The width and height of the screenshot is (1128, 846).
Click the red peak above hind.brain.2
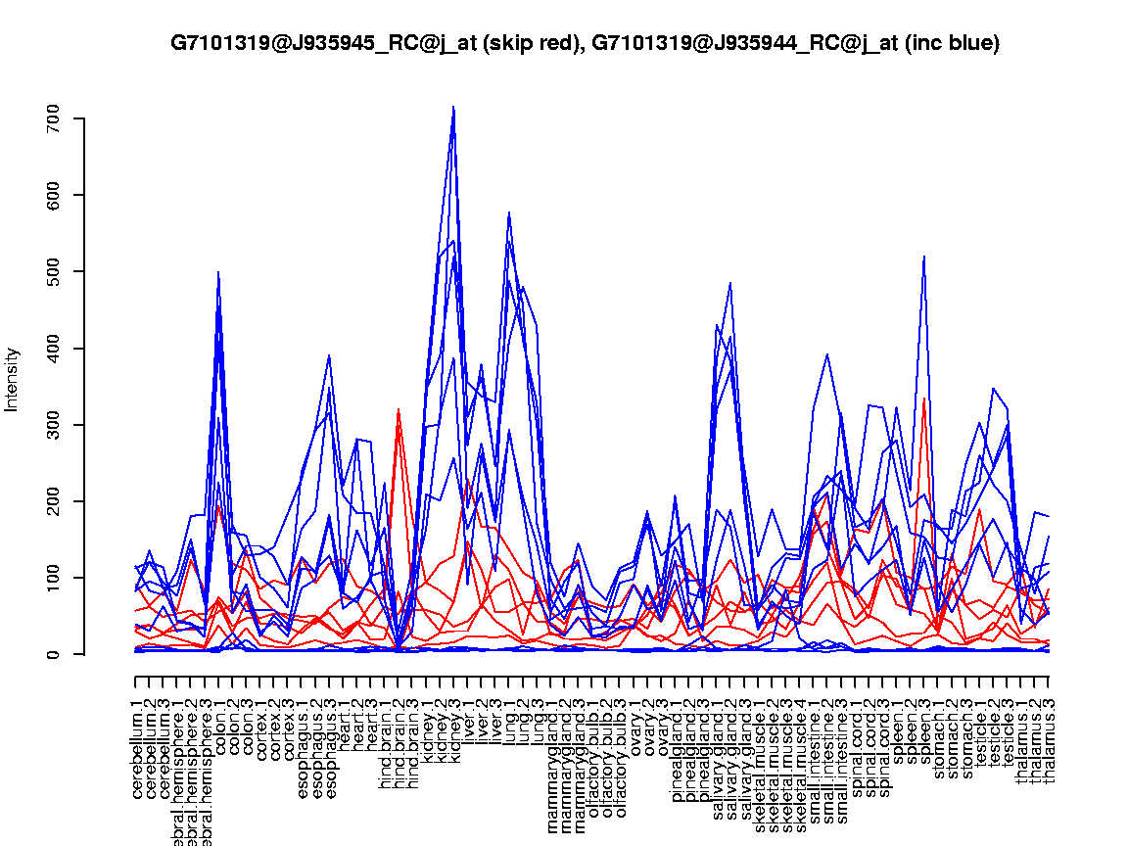tap(398, 410)
